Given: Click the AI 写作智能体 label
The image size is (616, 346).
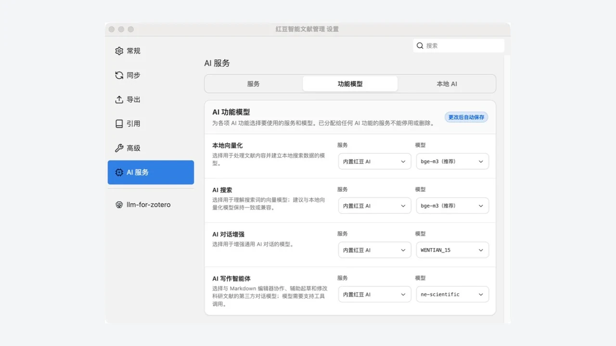Looking at the screenshot, I should (231, 278).
